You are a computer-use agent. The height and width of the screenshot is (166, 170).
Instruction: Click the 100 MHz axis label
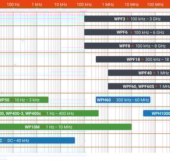155,5
